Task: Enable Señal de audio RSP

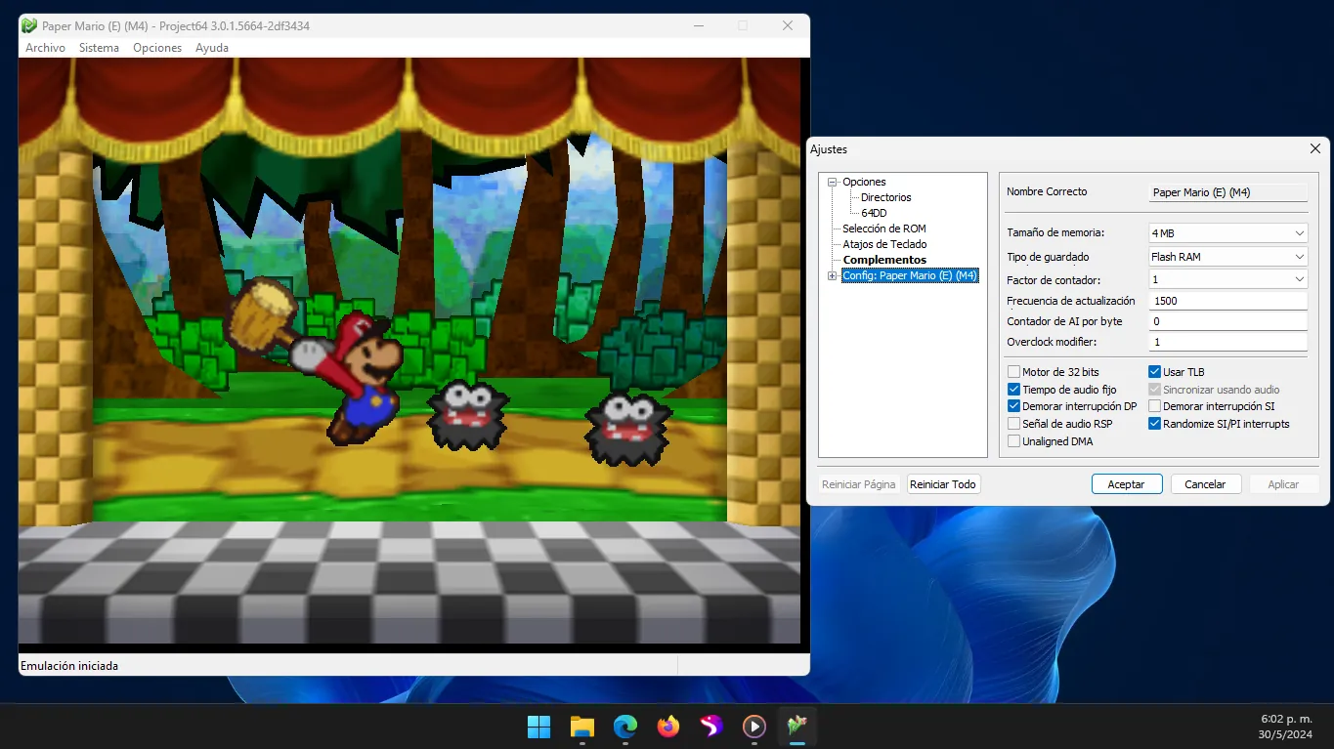Action: pyautogui.click(x=1013, y=424)
